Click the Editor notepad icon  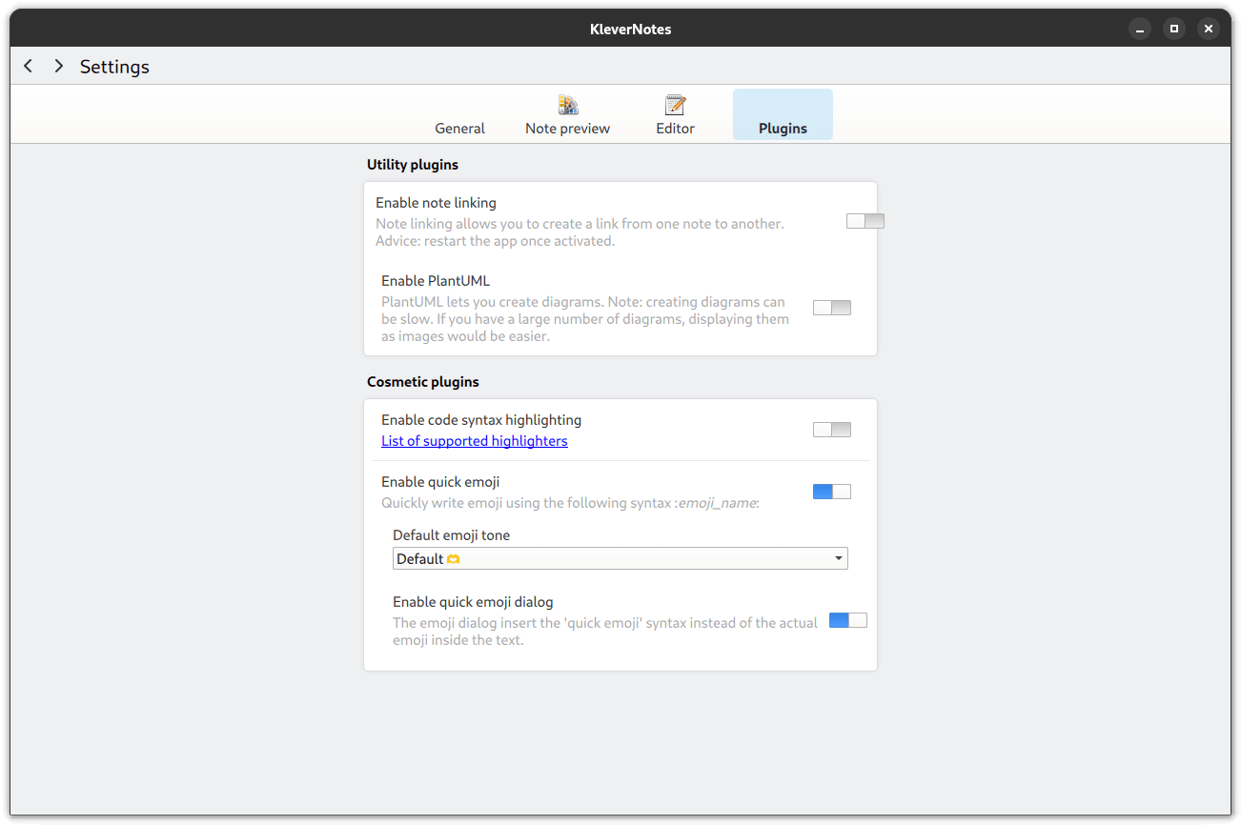pos(675,105)
